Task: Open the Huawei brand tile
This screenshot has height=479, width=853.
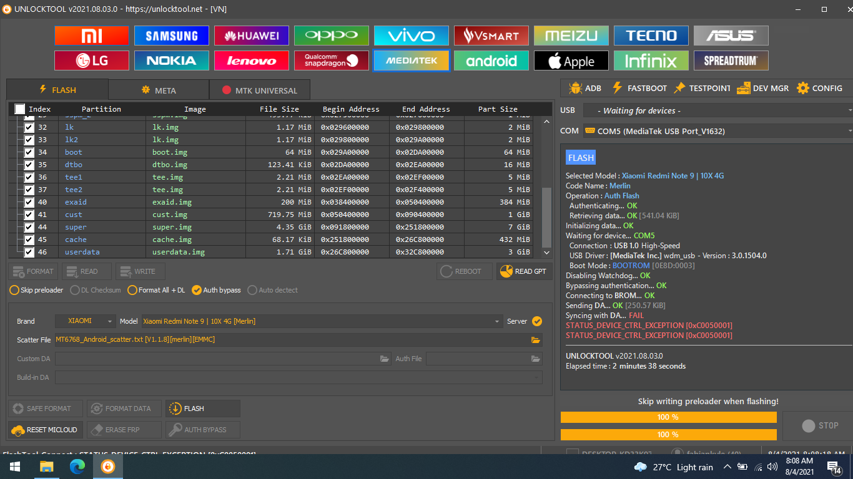Action: 251,36
